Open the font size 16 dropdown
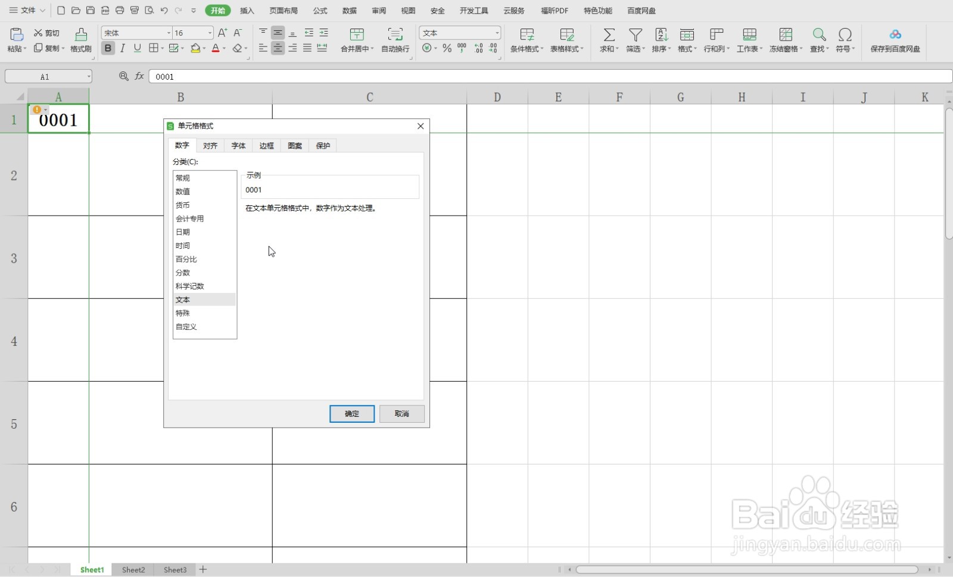 [210, 33]
